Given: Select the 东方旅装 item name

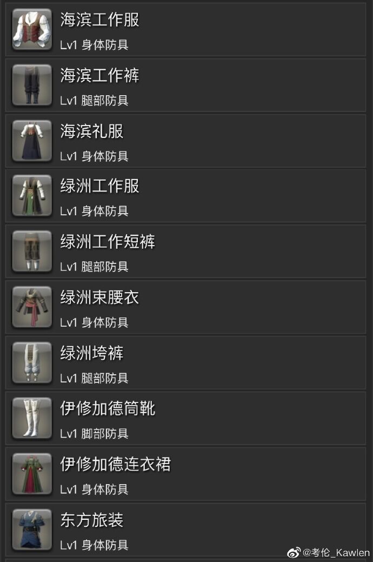Looking at the screenshot, I should (x=92, y=520).
